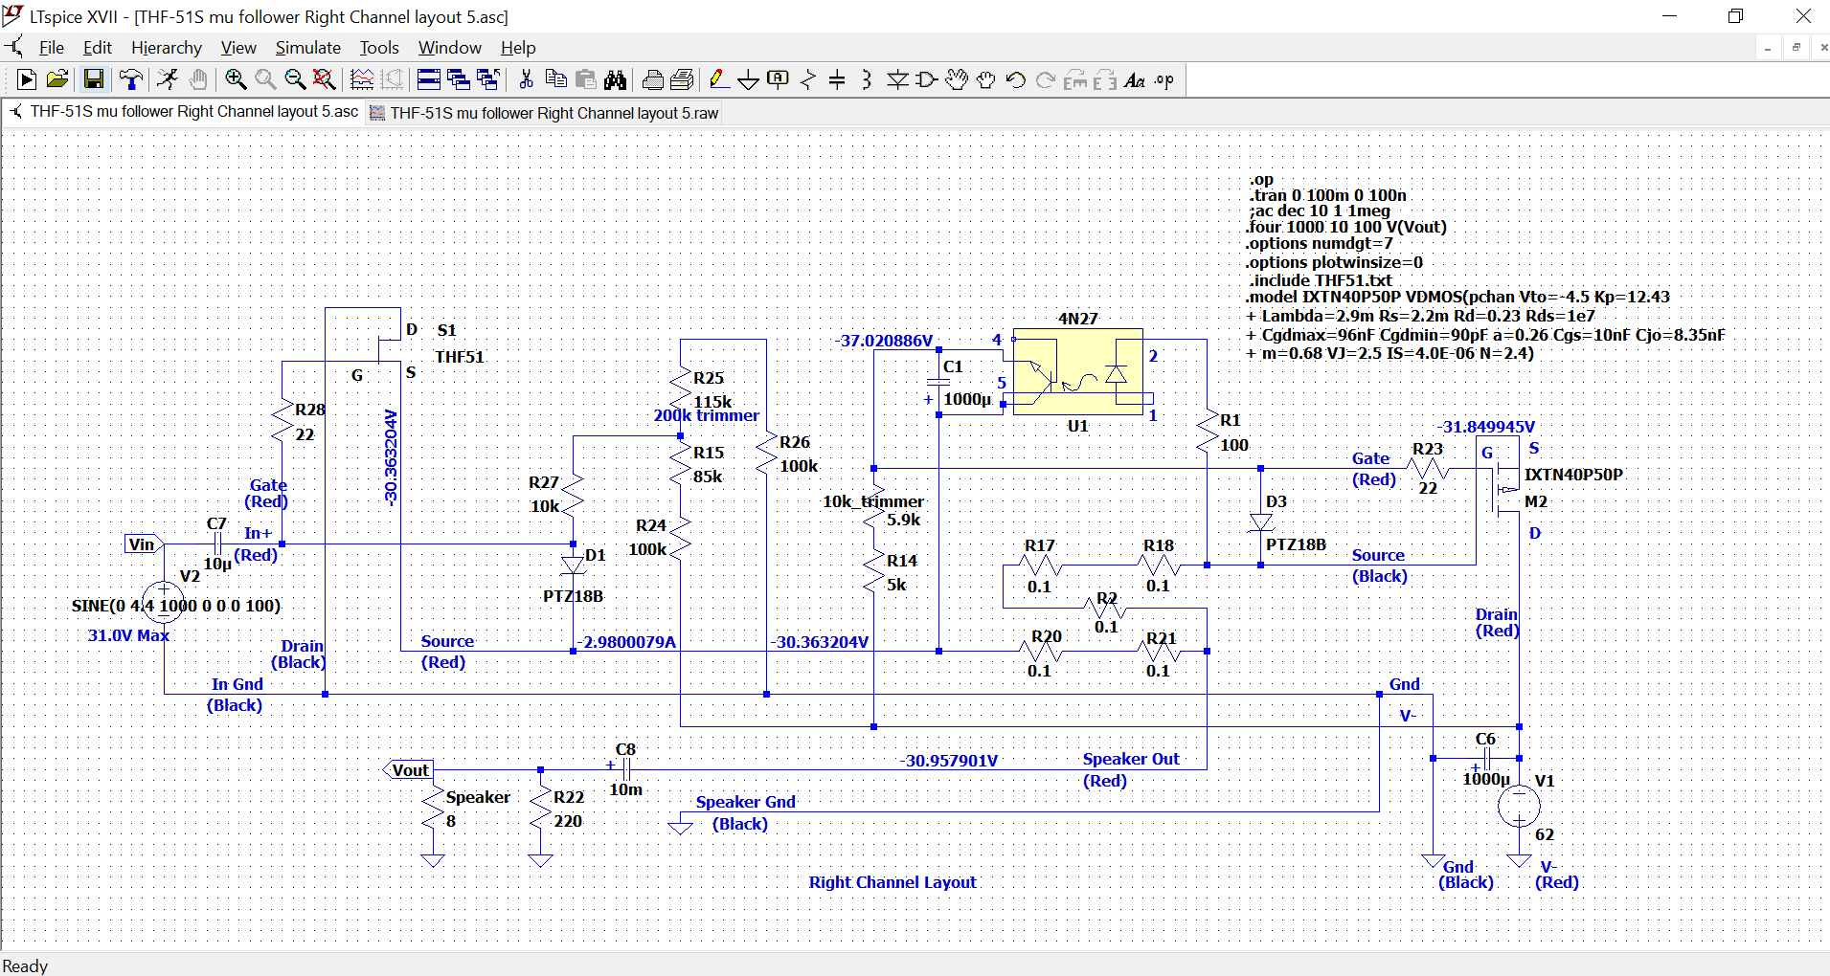Open the Edit menu

(x=98, y=48)
